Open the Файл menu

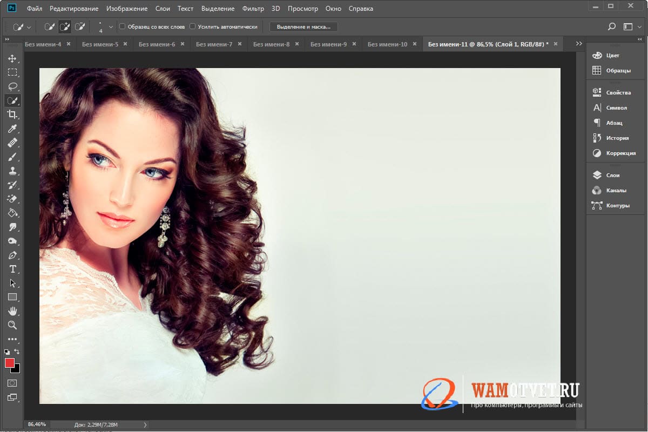34,9
